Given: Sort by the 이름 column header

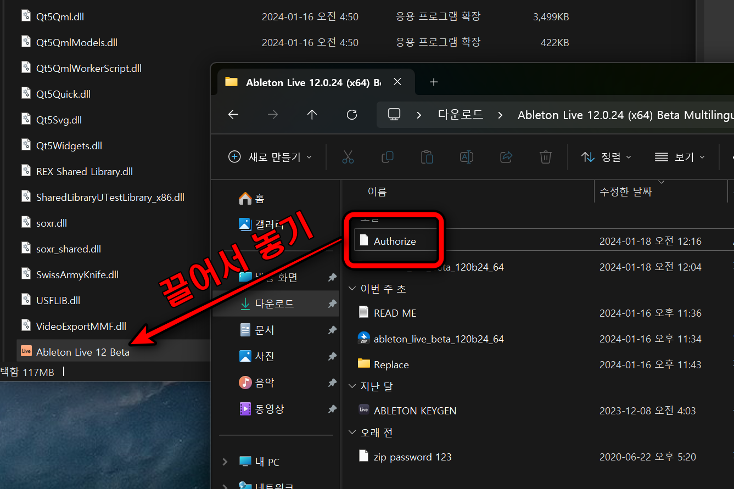Looking at the screenshot, I should pyautogui.click(x=377, y=192).
